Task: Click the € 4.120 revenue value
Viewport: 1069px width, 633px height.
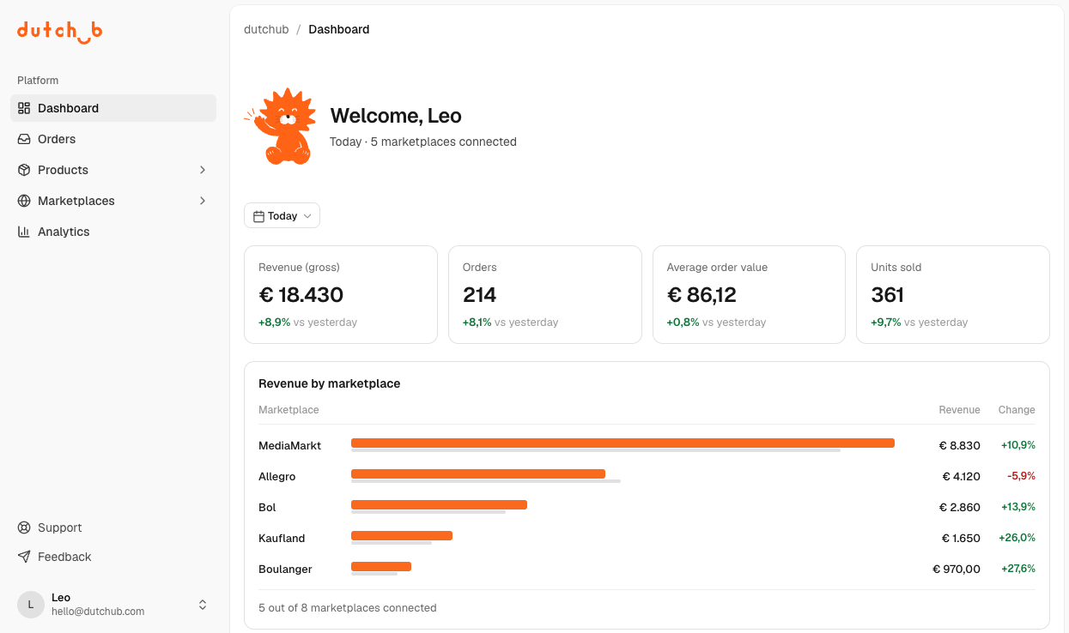Action: [961, 477]
